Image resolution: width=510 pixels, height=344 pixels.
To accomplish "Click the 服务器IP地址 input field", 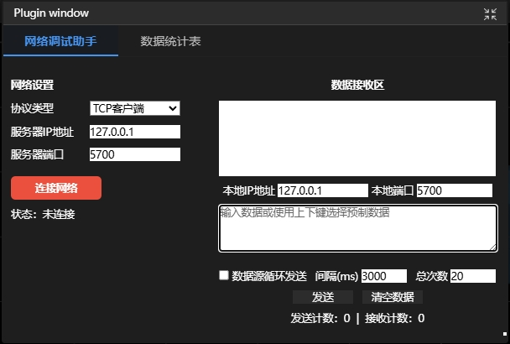I will coord(134,132).
